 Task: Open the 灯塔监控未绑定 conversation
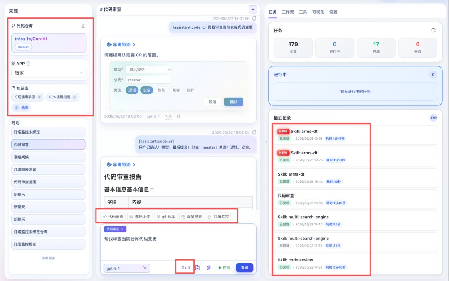pyautogui.click(x=48, y=132)
